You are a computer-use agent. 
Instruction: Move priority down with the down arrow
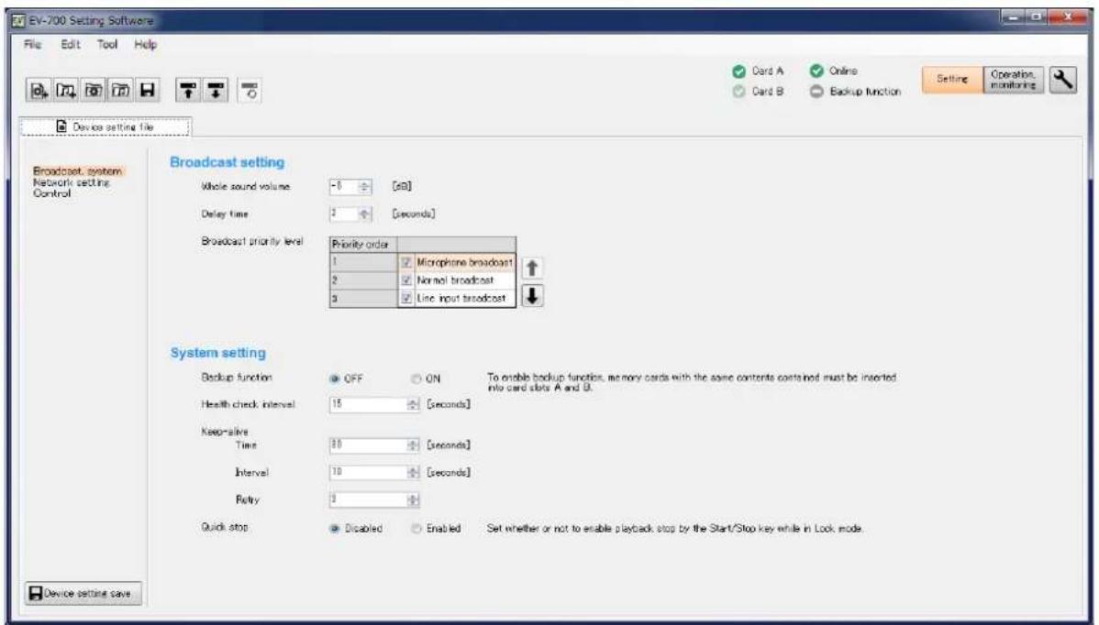click(x=532, y=296)
